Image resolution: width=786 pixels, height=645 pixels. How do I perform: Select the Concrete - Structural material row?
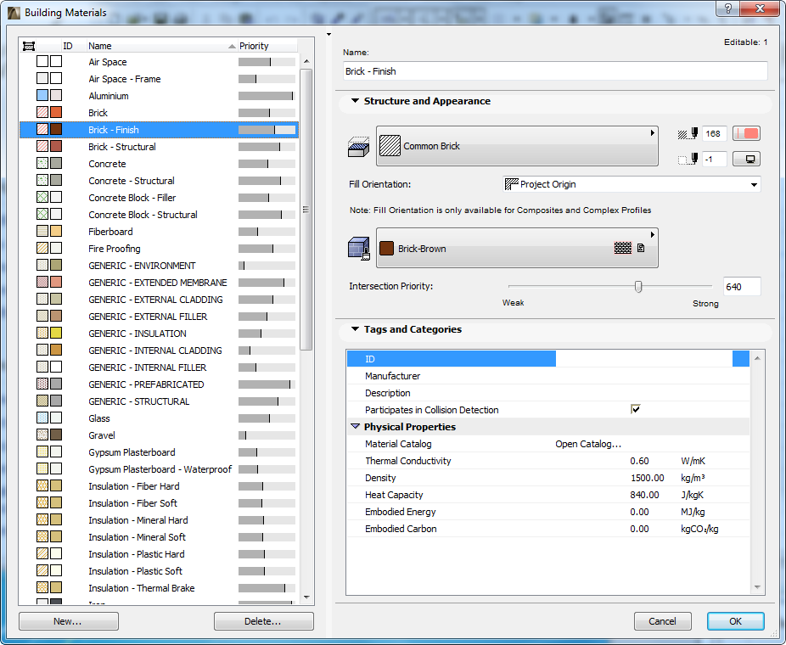pos(159,181)
